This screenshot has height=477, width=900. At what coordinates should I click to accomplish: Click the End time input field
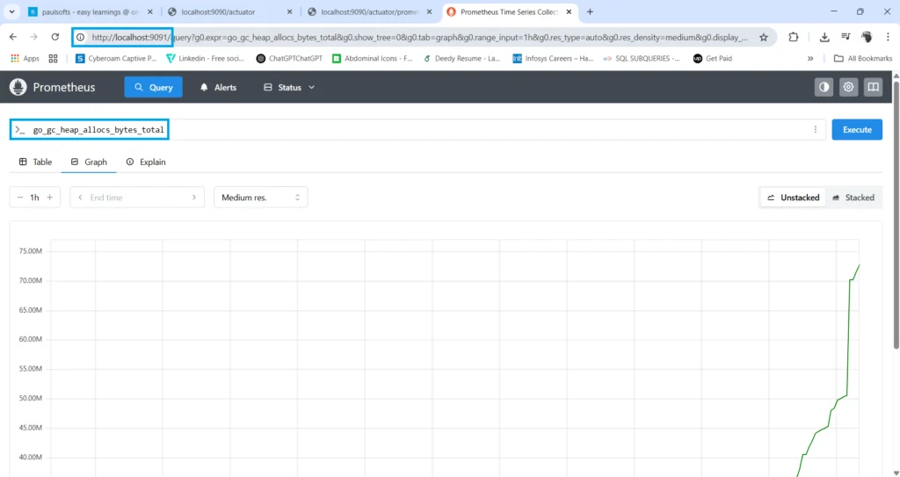click(x=137, y=198)
